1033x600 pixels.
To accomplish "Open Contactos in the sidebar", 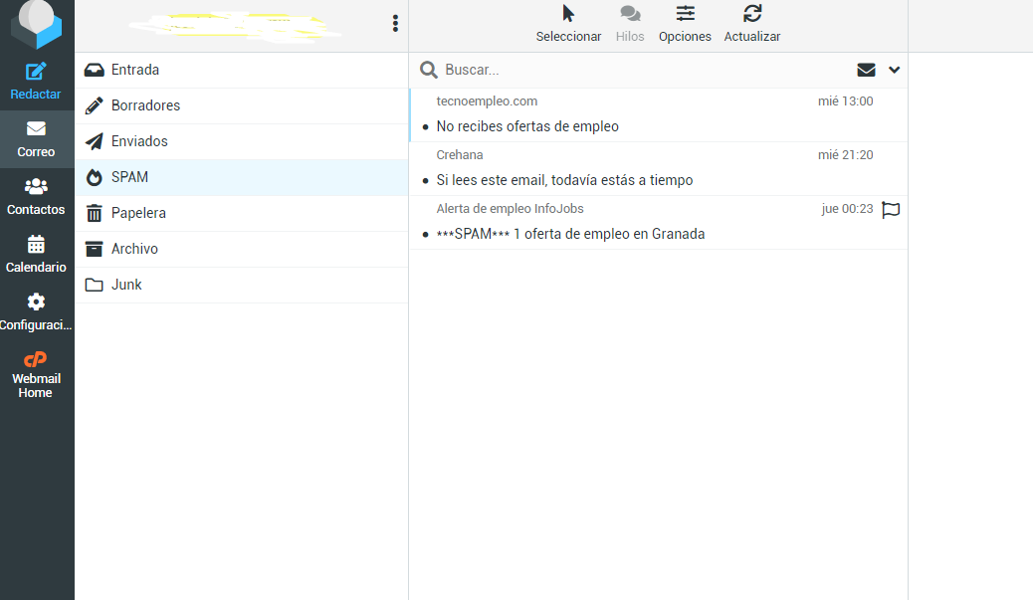I will (x=36, y=196).
